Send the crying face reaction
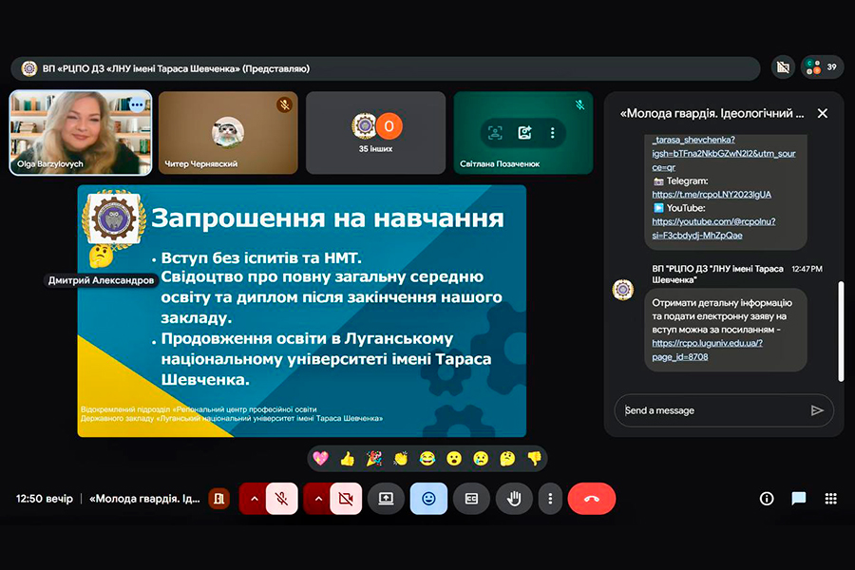This screenshot has width=855, height=570. (x=481, y=459)
